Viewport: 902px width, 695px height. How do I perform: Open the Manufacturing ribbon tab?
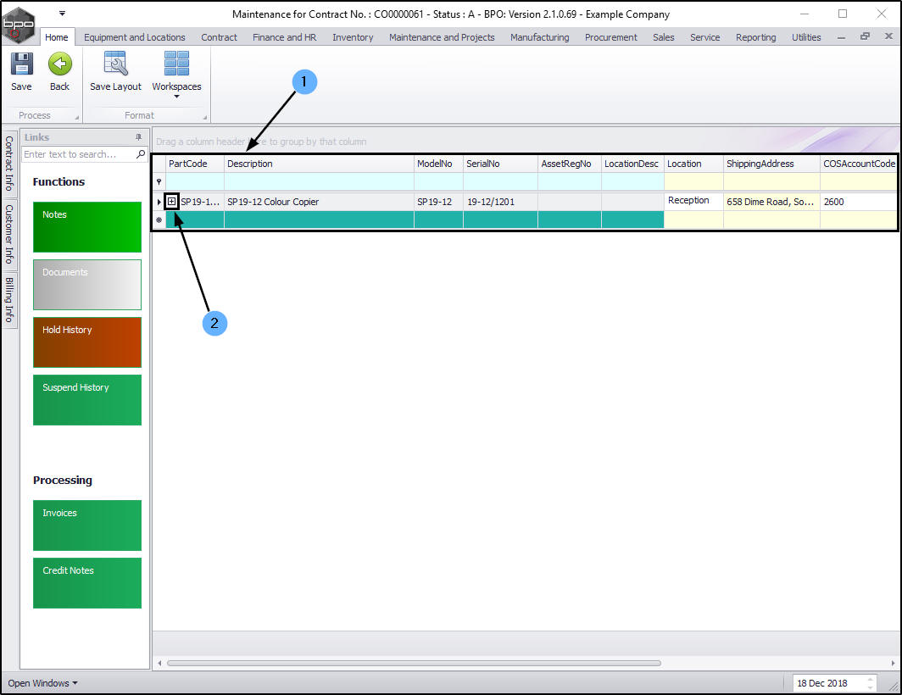539,37
